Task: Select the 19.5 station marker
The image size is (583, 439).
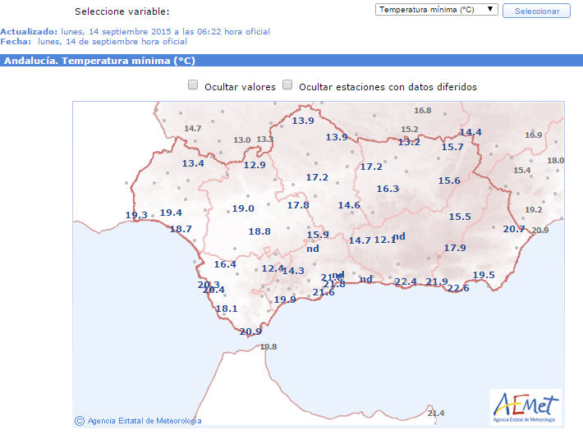Action: [484, 275]
